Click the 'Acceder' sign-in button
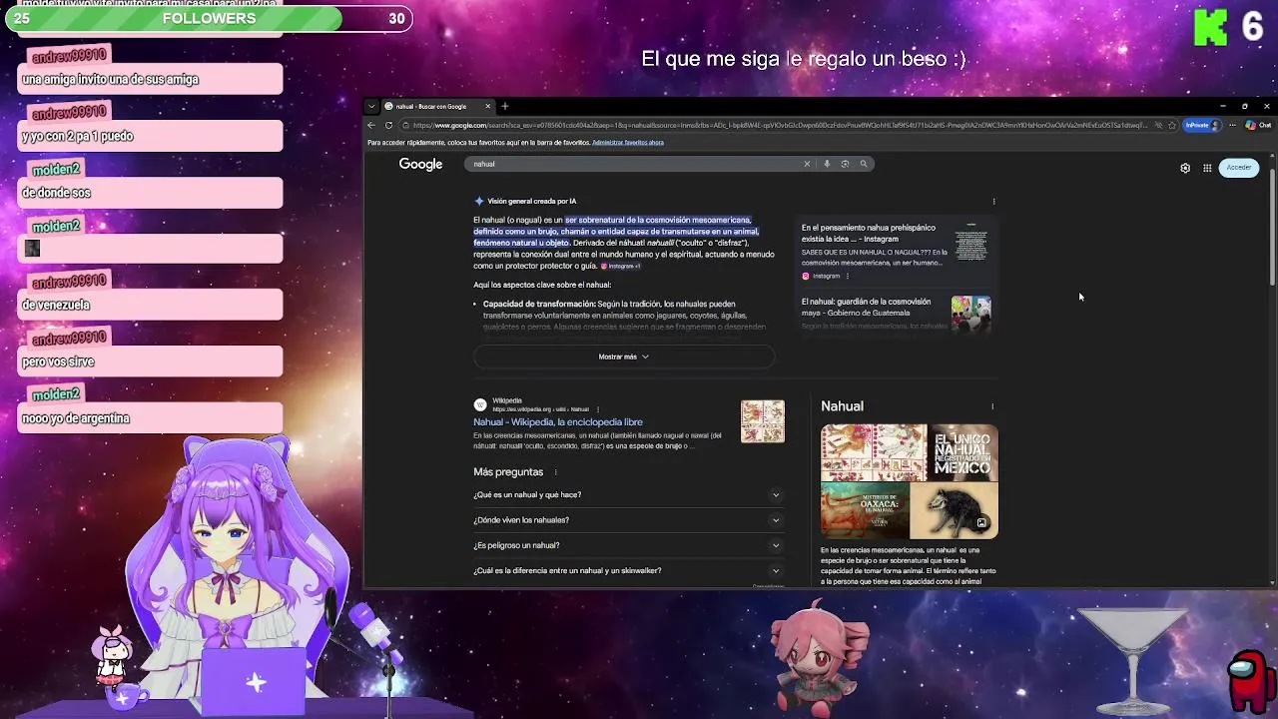Image resolution: width=1278 pixels, height=719 pixels. tap(1239, 168)
